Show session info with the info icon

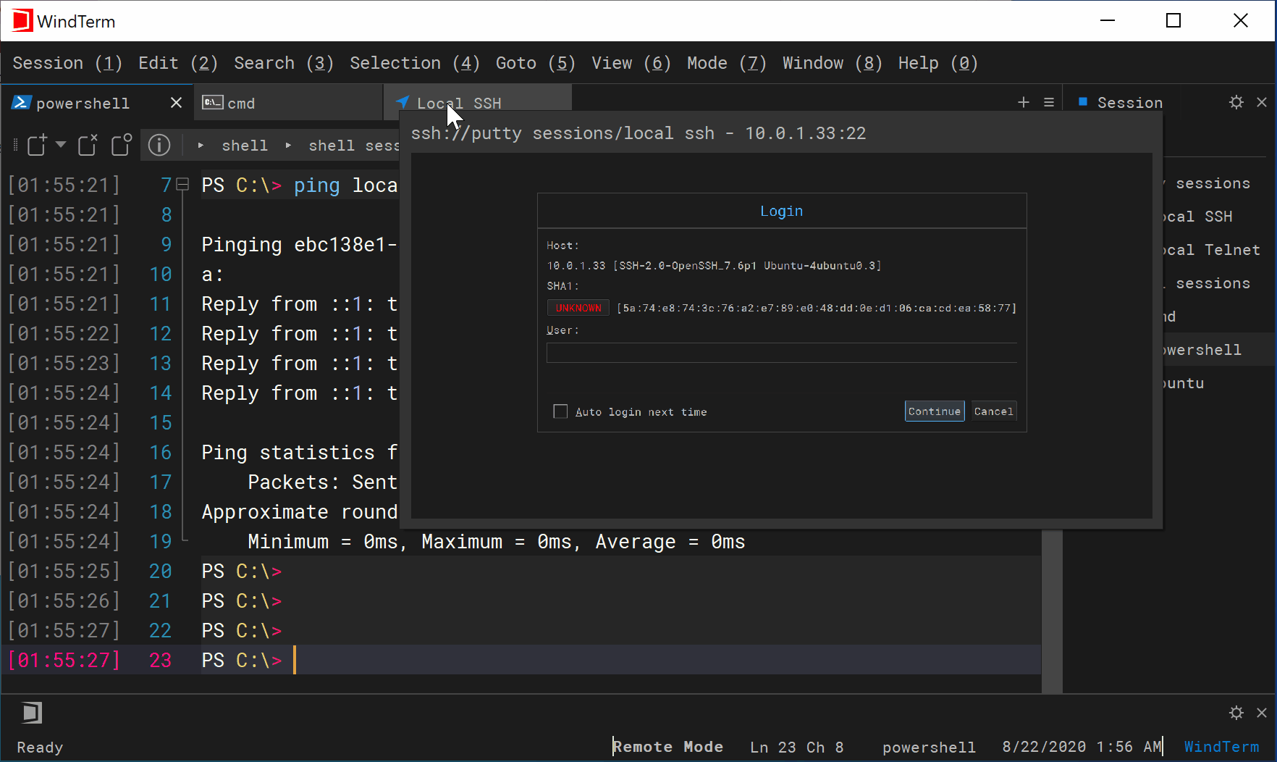pos(159,145)
